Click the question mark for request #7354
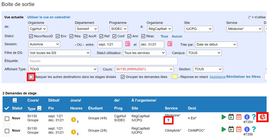Viewport: 270px width, 137px height. (x=253, y=117)
